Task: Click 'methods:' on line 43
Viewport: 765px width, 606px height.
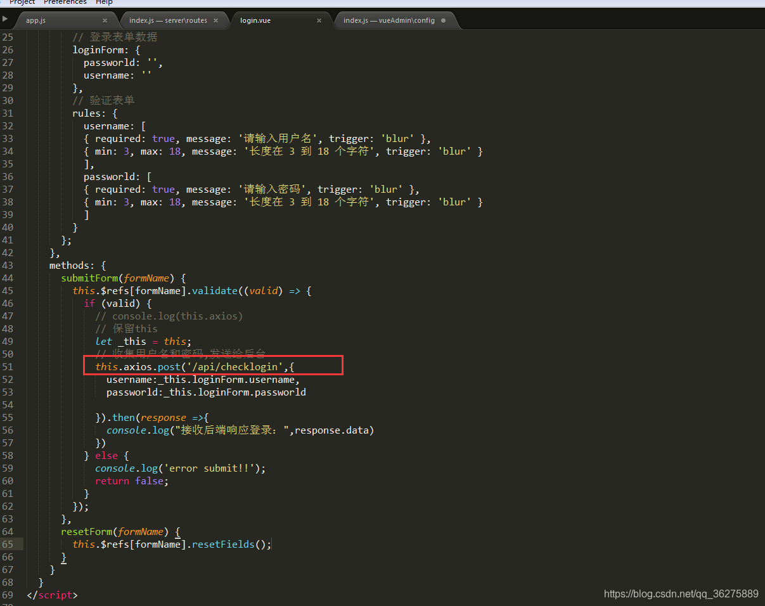Action: (72, 265)
